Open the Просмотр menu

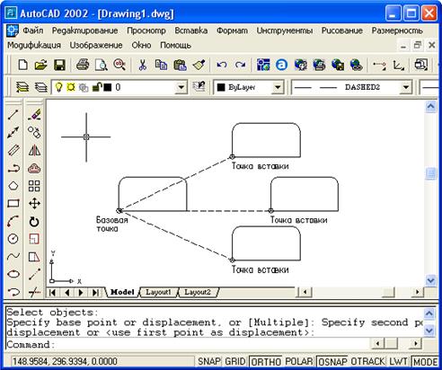146,31
